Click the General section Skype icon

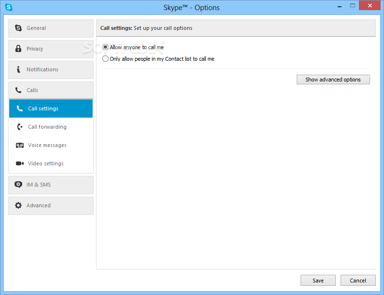(18, 28)
